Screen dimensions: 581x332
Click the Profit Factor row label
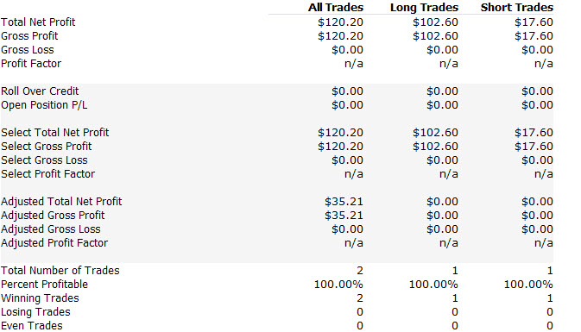[31, 64]
